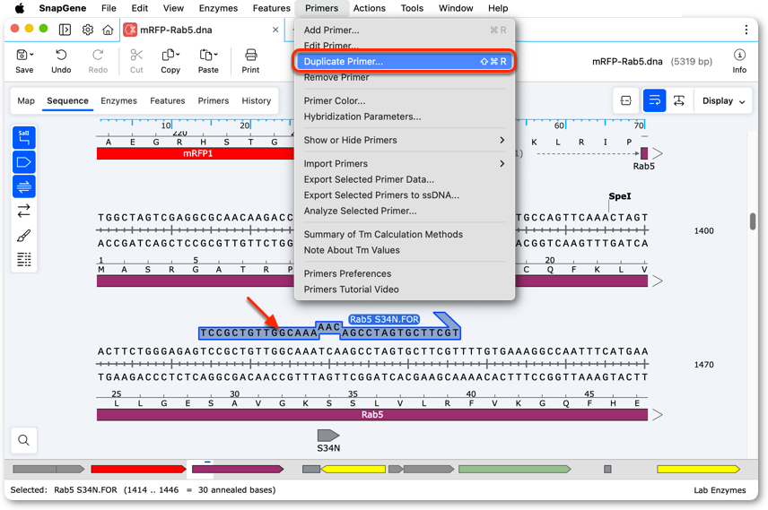Close the mRFP-Rab5.dna tab
Image resolution: width=768 pixels, height=510 pixels.
275,30
